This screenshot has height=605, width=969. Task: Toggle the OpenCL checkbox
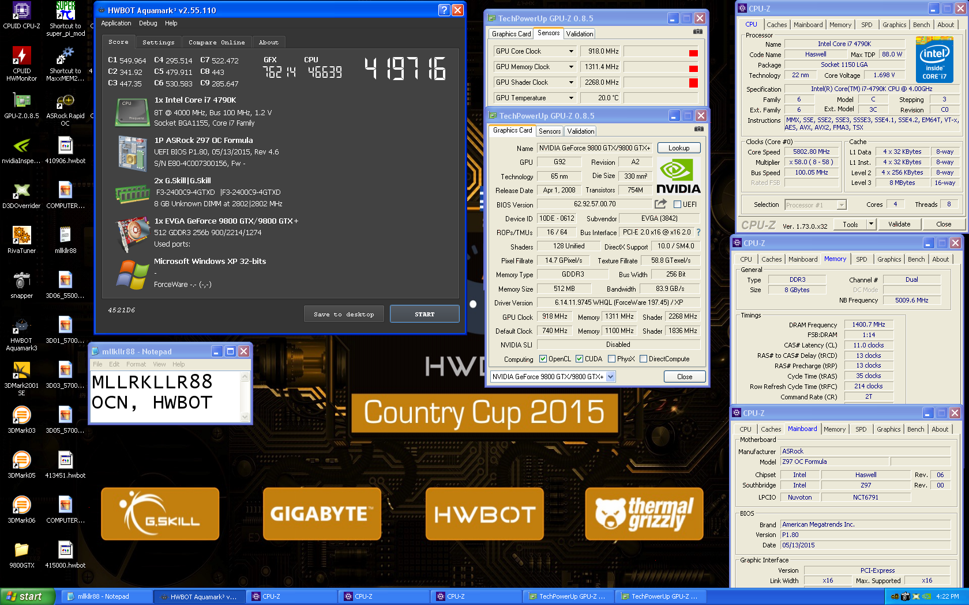(543, 359)
